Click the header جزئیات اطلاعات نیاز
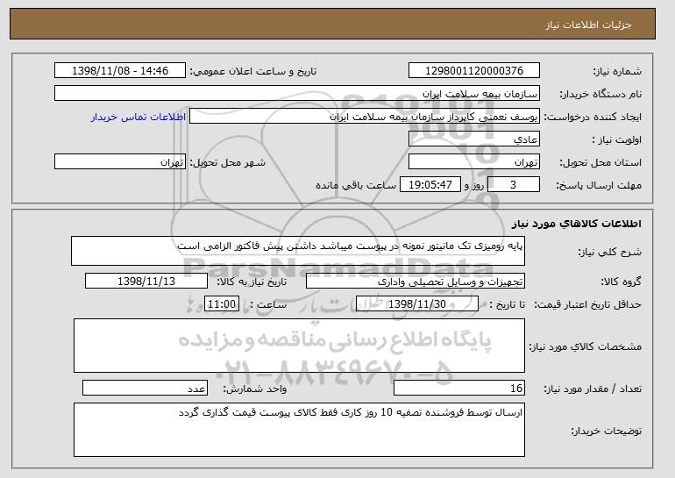This screenshot has width=675, height=478. [x=588, y=25]
